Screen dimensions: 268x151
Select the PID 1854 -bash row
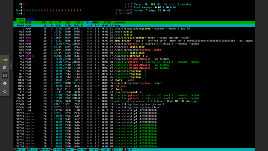pos(134,89)
